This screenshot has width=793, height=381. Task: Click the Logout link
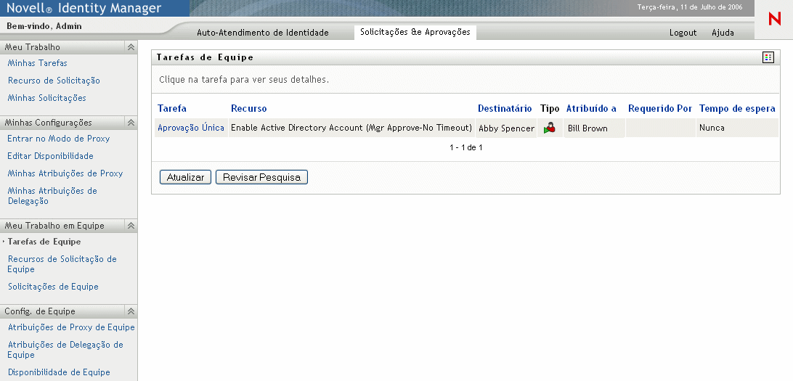tap(683, 33)
